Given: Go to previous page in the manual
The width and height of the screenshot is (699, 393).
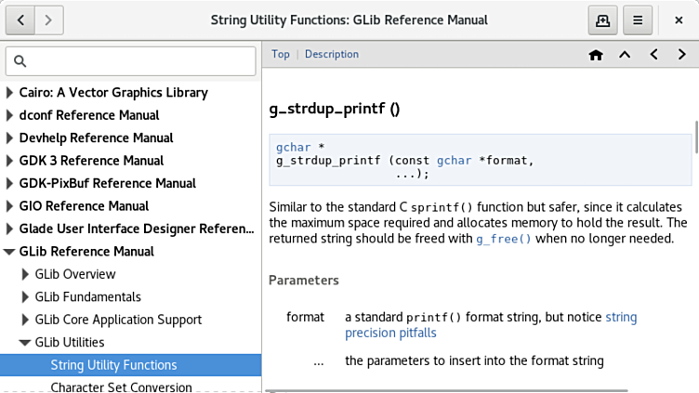Looking at the screenshot, I should point(654,55).
